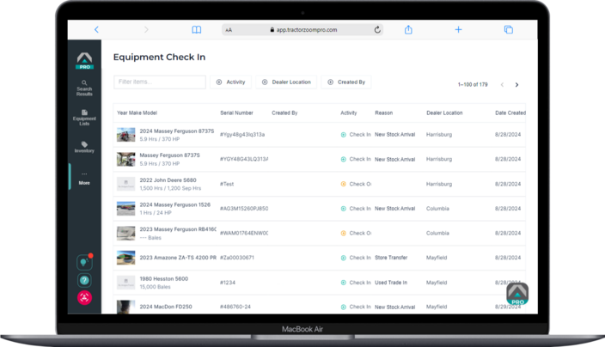The height and width of the screenshot is (347, 605).
Task: Open the More menu in the sidebar
Action: pos(84,178)
